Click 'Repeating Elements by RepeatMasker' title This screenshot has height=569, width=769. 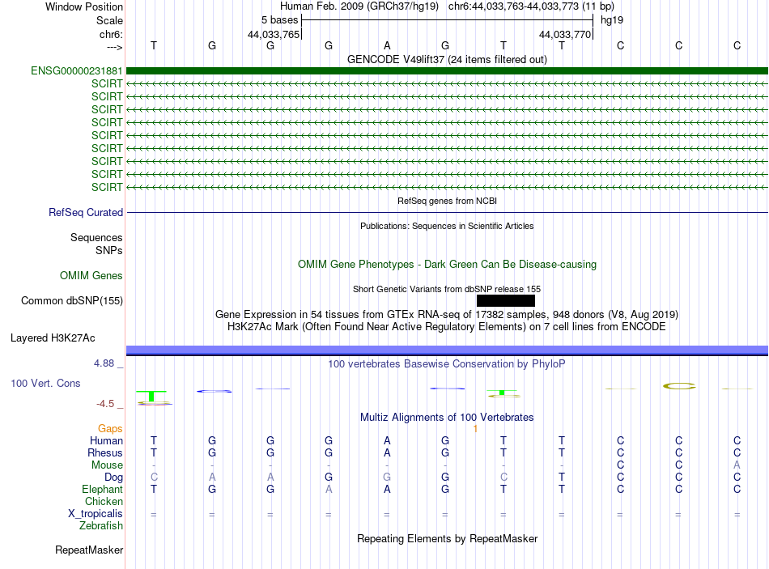(447, 538)
